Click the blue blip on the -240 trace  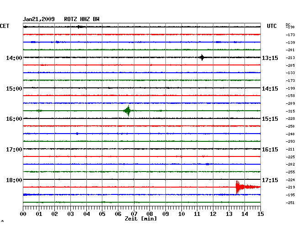pyautogui.click(x=77, y=134)
